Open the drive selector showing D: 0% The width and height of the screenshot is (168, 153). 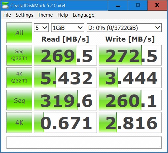[x=124, y=28]
